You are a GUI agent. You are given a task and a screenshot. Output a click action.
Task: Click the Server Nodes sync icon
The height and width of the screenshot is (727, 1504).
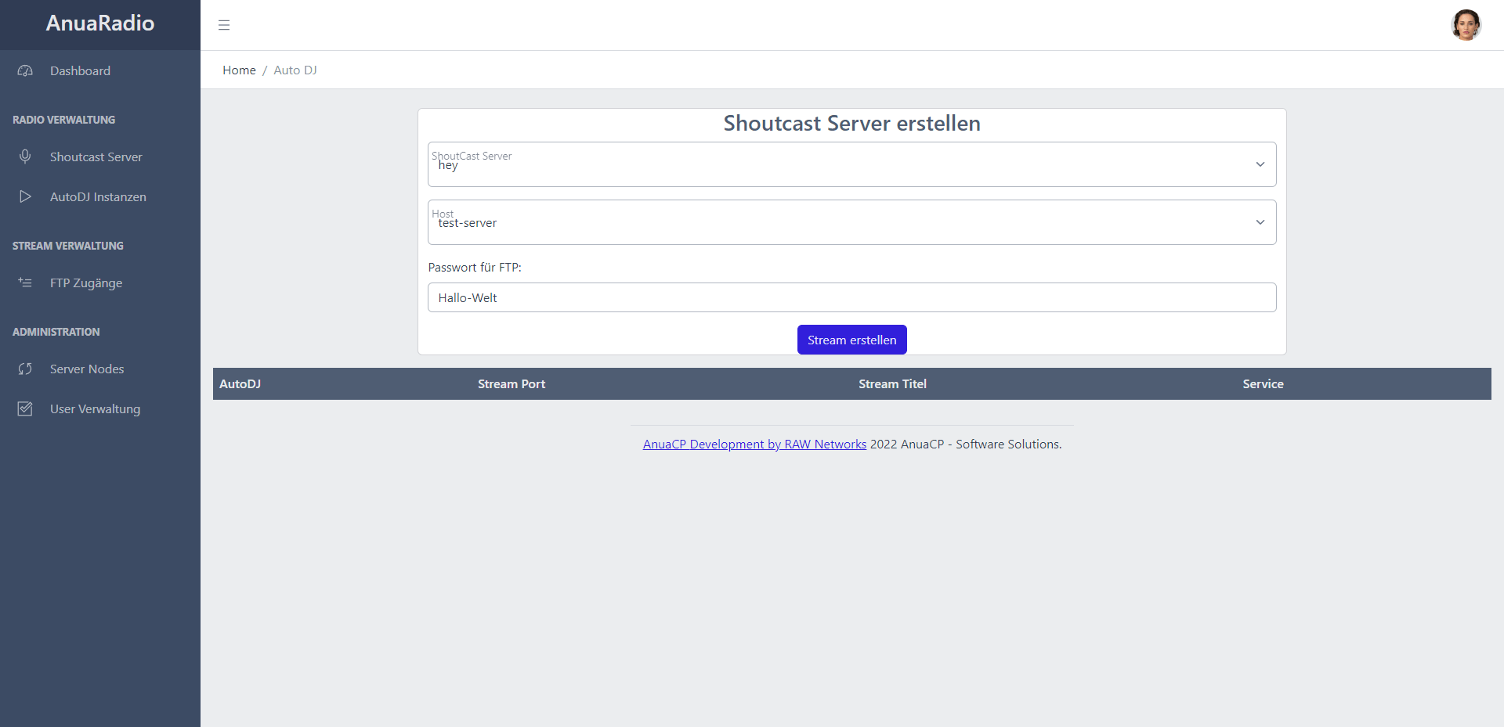[x=25, y=369]
